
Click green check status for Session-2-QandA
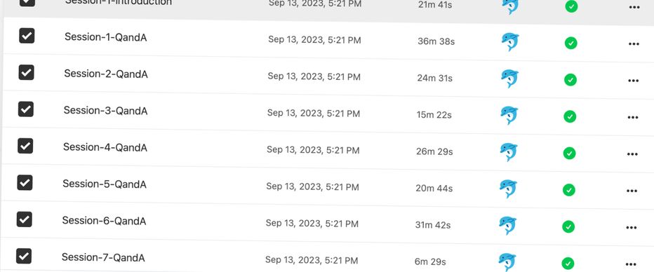[570, 79]
